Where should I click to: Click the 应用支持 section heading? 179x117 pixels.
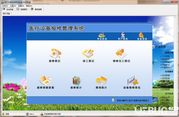coord(169,53)
